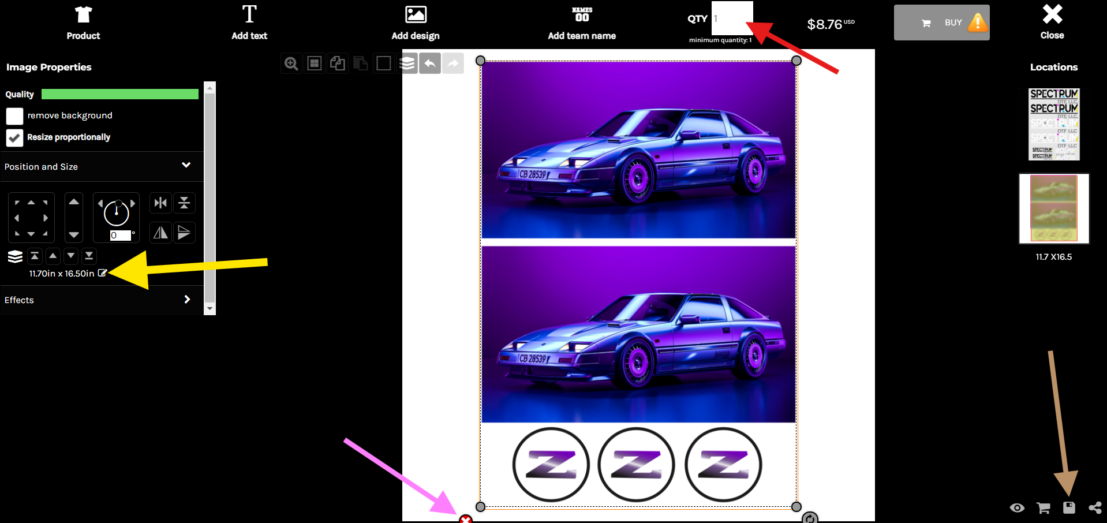Click the flip horizontal mirror icon
Viewport: 1107px width, 523px height.
click(160, 233)
